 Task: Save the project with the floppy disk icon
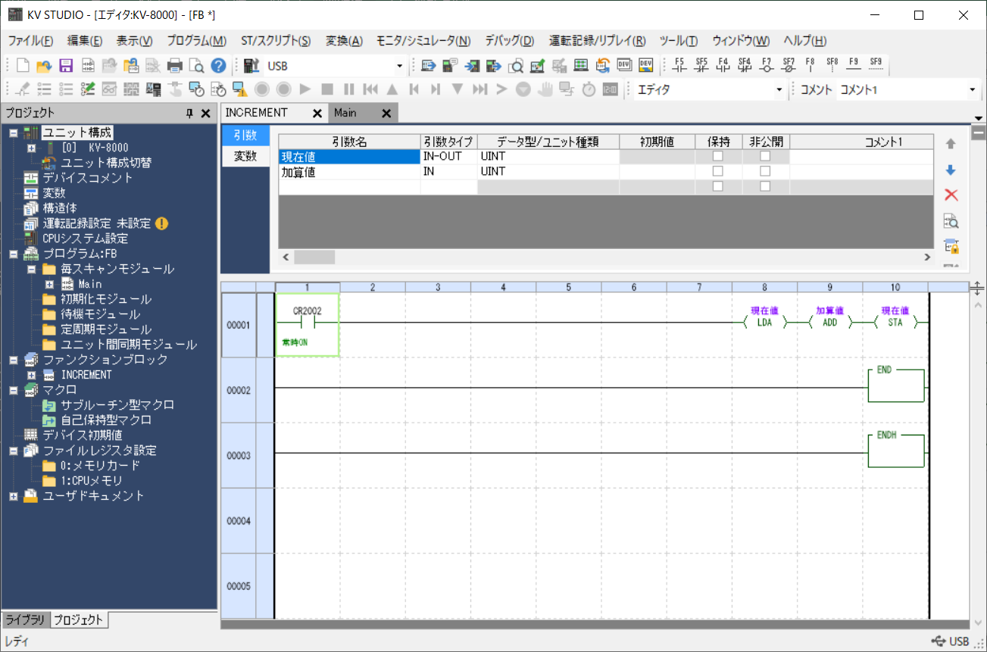[x=67, y=65]
